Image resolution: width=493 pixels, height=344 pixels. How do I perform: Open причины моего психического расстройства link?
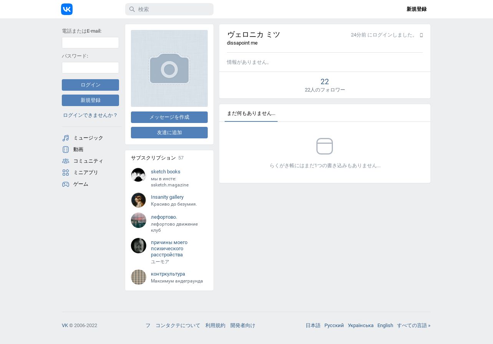(169, 249)
